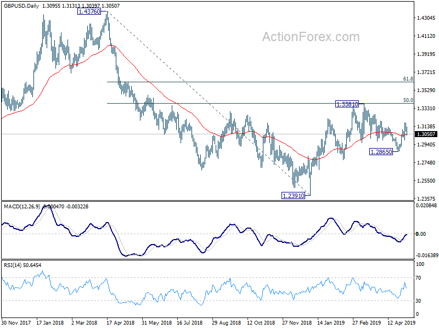
Task: Click the 17 Apr 2018 date marker
Action: [x=121, y=322]
